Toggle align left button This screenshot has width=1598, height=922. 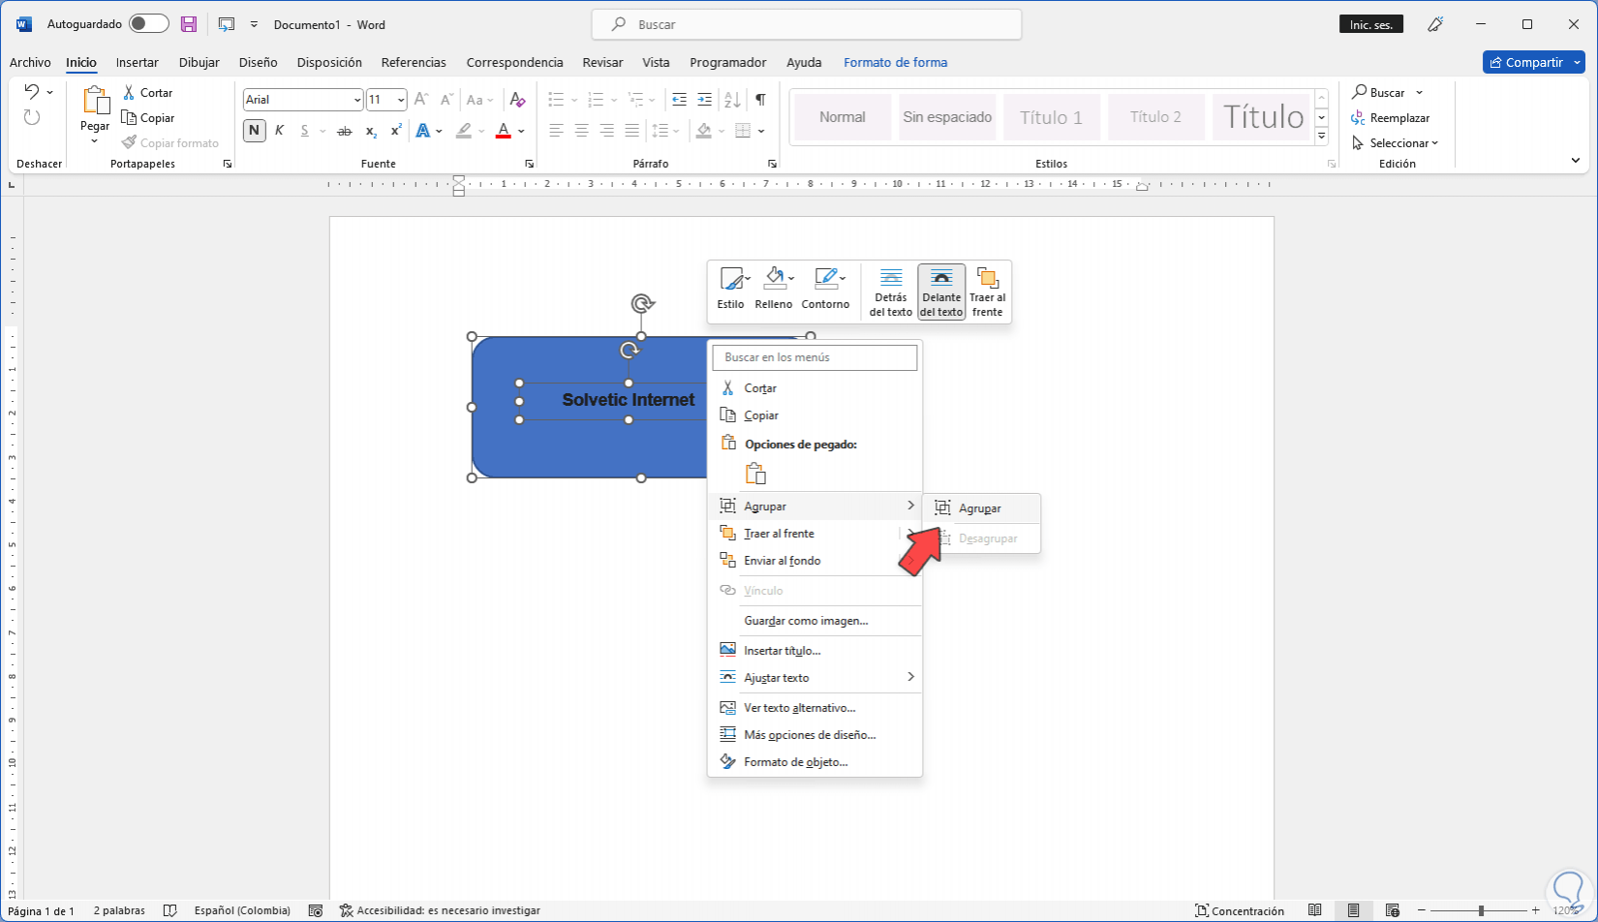[556, 131]
